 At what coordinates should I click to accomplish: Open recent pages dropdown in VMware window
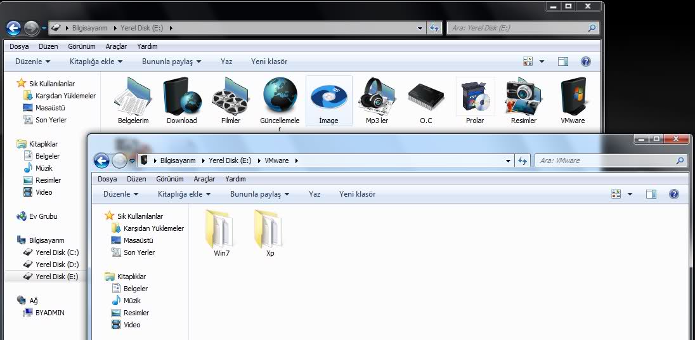[132, 161]
